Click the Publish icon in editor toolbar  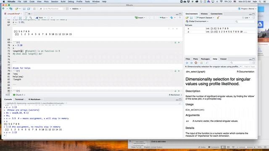pos(171,18)
